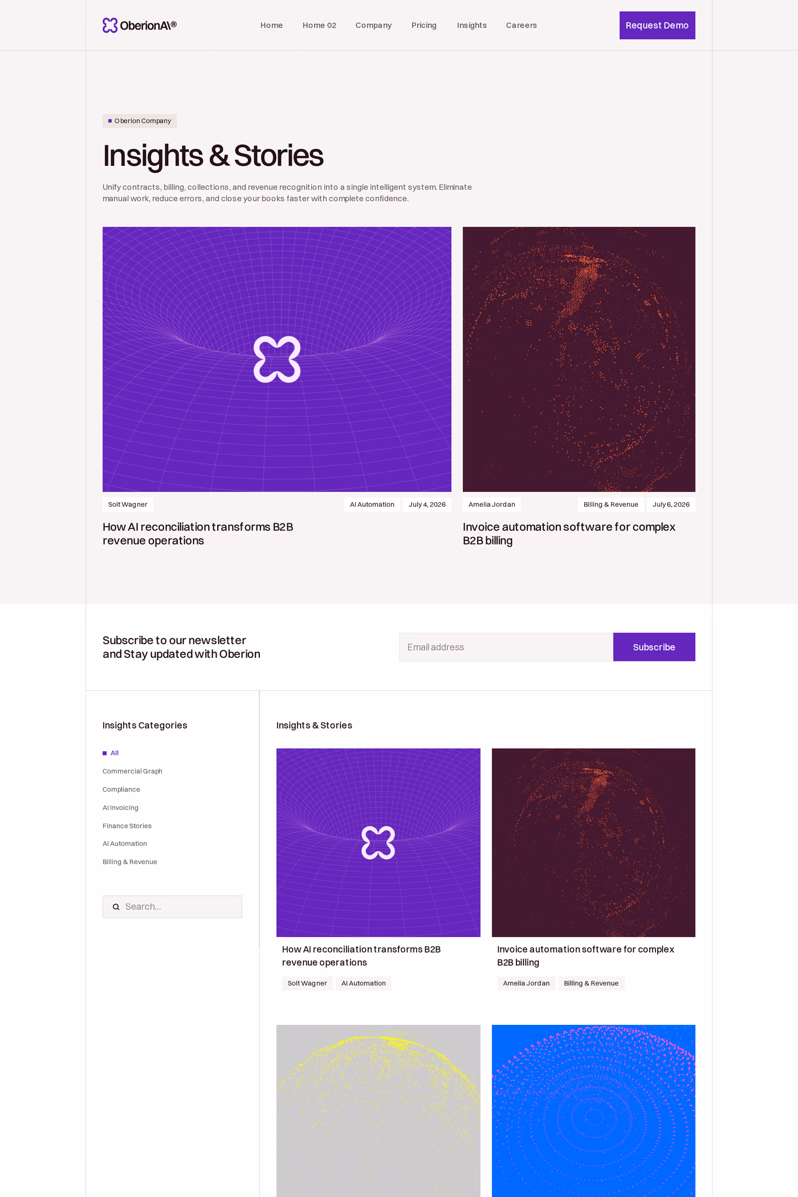The width and height of the screenshot is (798, 1197).
Task: Open the blue card with pink spiral
Action: (593, 1111)
